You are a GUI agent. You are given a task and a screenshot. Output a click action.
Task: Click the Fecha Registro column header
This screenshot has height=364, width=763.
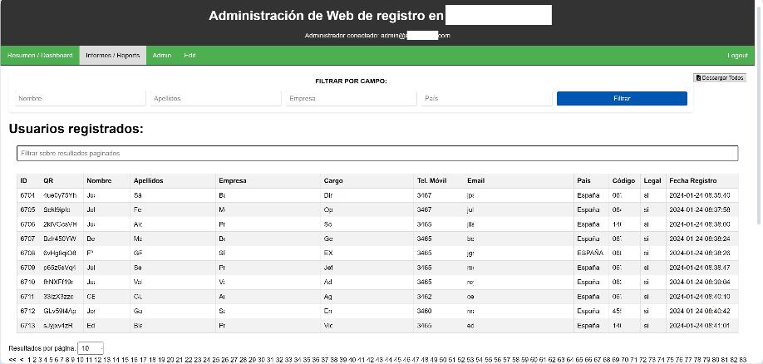click(x=692, y=180)
